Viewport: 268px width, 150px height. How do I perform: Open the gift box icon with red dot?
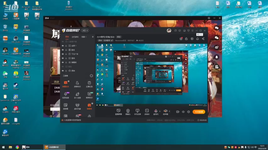(181, 39)
